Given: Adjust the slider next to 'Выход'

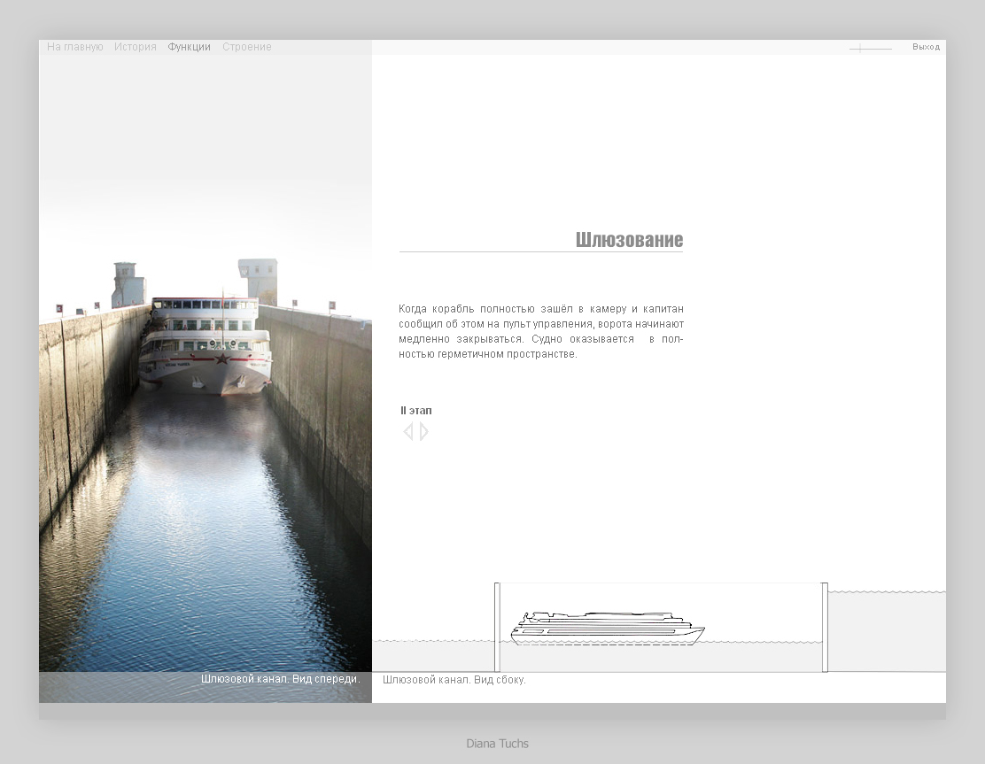Looking at the screenshot, I should point(860,49).
